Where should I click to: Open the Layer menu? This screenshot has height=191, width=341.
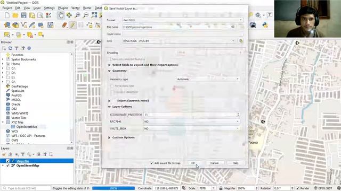tap(37, 8)
